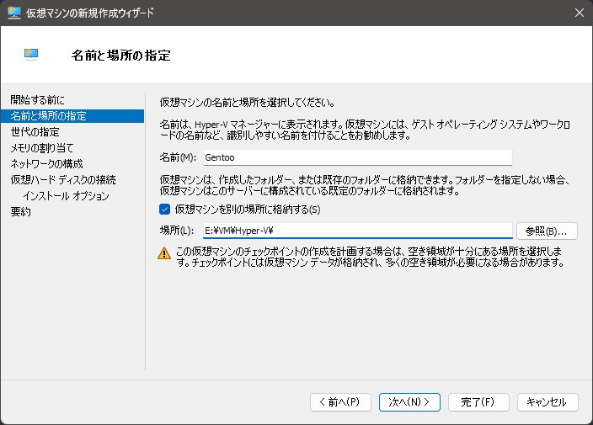Click the 完了(F) finish button
Viewport: 593px width, 425px height.
(478, 402)
